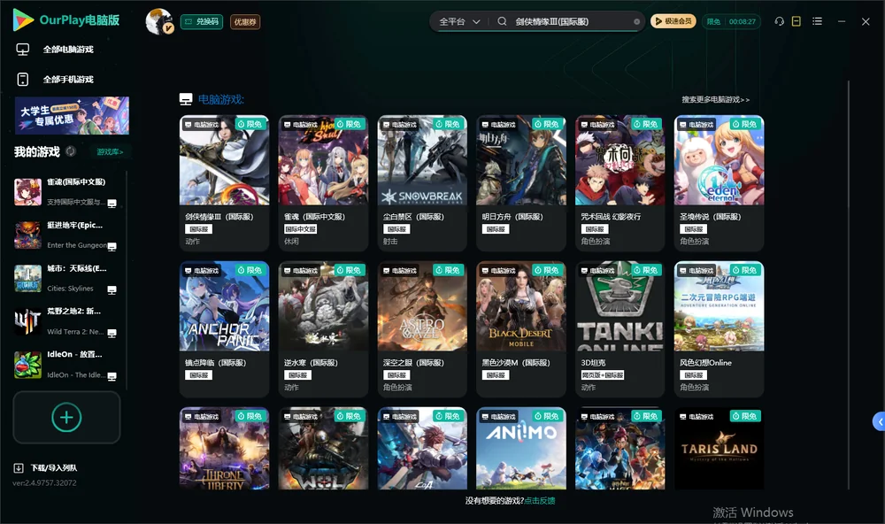The height and width of the screenshot is (524, 885).
Task: Open the SNOWBREAK game thumbnail
Action: pos(422,160)
